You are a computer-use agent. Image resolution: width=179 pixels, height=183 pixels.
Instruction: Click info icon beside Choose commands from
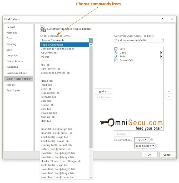tap(70, 36)
